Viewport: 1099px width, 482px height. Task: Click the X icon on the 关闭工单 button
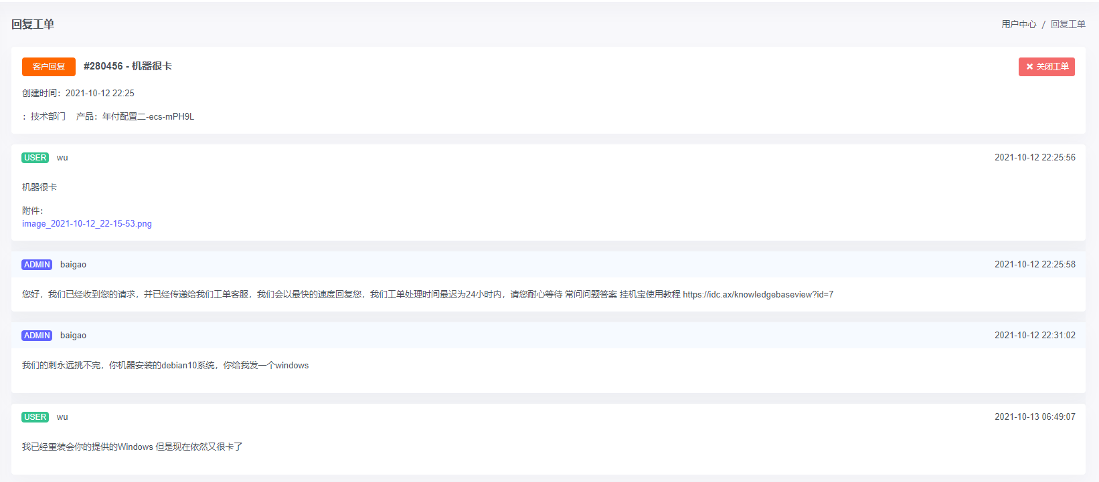coord(1029,67)
